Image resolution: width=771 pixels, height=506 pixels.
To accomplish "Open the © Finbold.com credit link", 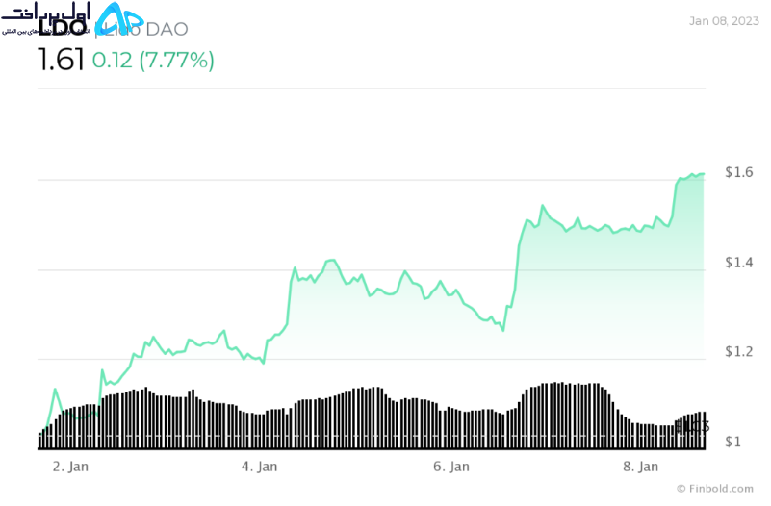I will click(x=715, y=489).
